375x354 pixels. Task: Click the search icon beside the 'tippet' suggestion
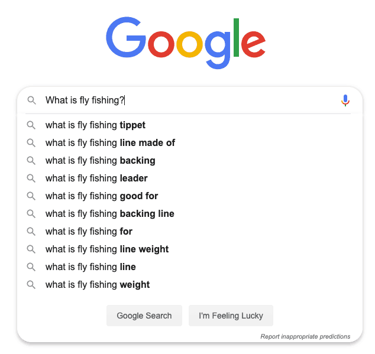click(31, 125)
